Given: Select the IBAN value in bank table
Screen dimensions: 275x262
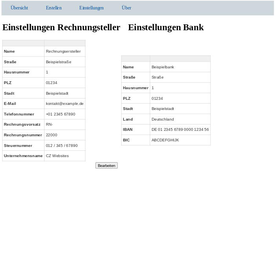Looking at the screenshot, I should click(x=180, y=130).
